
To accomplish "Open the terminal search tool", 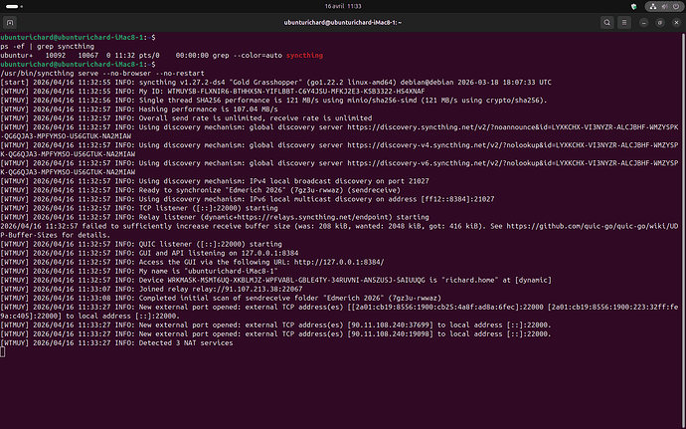I will click(606, 22).
